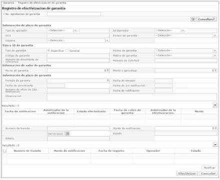The width and height of the screenshot is (220, 180).
Task: Click the Modificar button
Action: [209, 167]
